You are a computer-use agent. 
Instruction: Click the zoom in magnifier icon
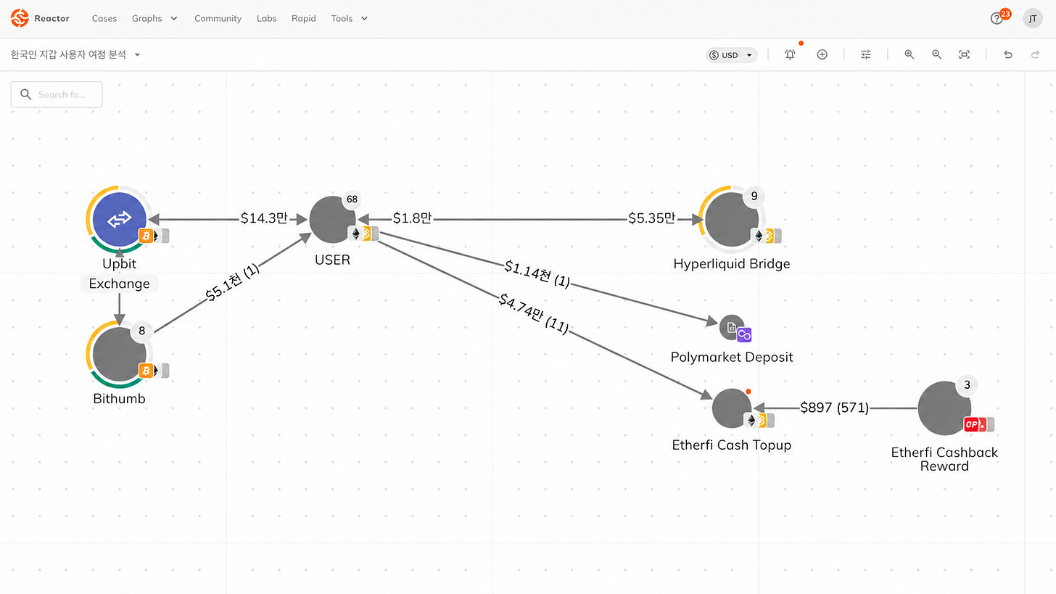point(909,54)
